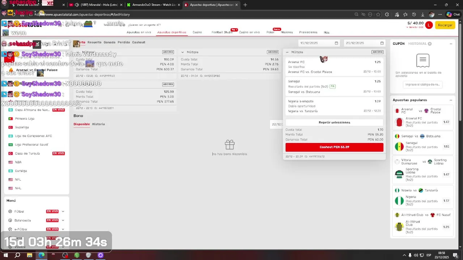Viewport: 463px width, 260px height.
Task: Open Copa de Turquía league
Action: pyautogui.click(x=27, y=153)
